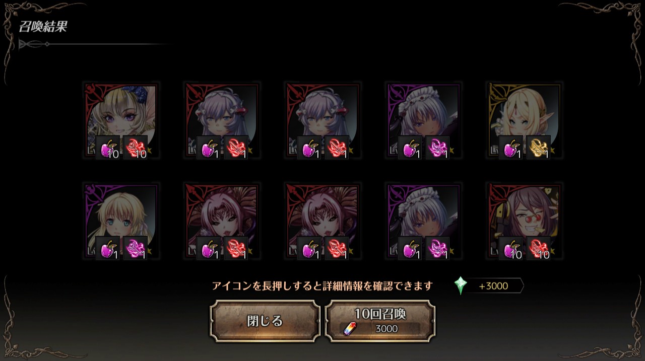This screenshot has height=361, width=645.
Task: Open the top-left blonde character card
Action: (x=121, y=121)
